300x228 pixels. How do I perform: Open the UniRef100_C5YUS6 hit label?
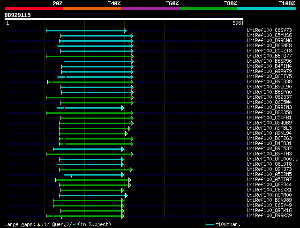tap(269, 36)
